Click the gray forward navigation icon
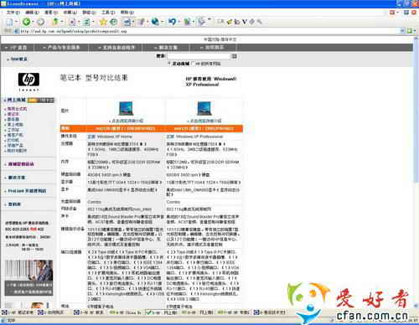The height and width of the screenshot is (325, 419). [41, 22]
